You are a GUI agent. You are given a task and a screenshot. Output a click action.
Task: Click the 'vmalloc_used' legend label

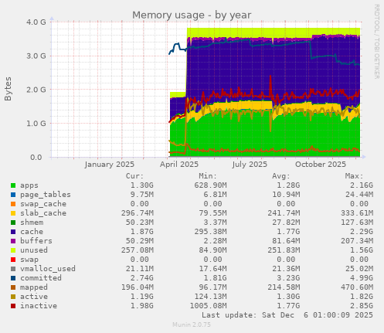click(x=48, y=269)
